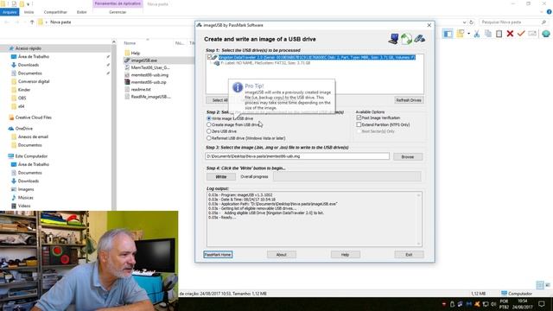Click the Overall progress bar
Image resolution: width=553 pixels, height=311 pixels.
347,176
